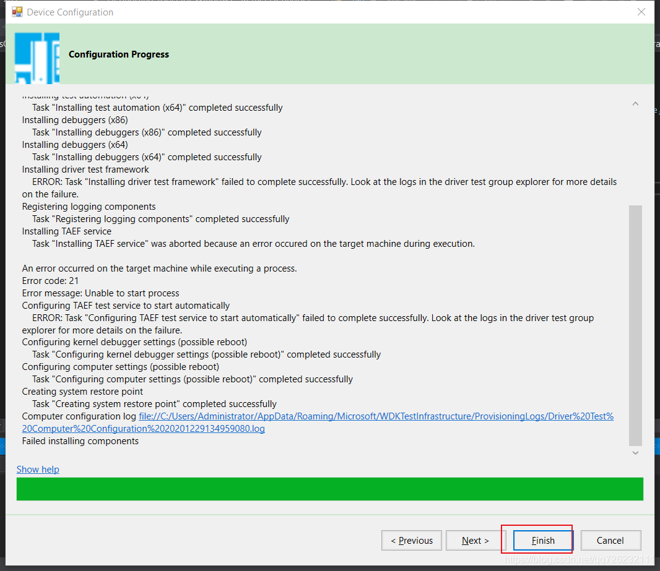Go to the Next page
660x571 pixels.
tap(475, 540)
